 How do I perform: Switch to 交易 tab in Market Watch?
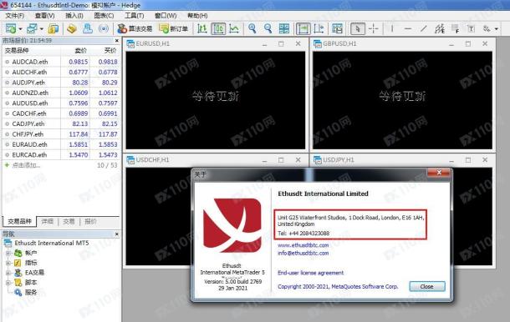pyautogui.click(x=69, y=221)
